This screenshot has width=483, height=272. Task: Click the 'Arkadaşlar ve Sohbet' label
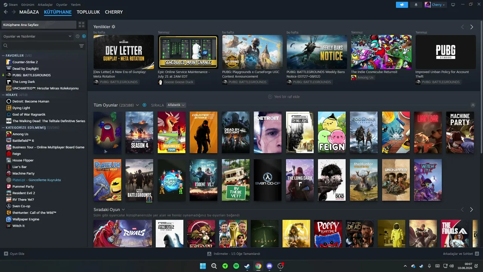click(458, 254)
